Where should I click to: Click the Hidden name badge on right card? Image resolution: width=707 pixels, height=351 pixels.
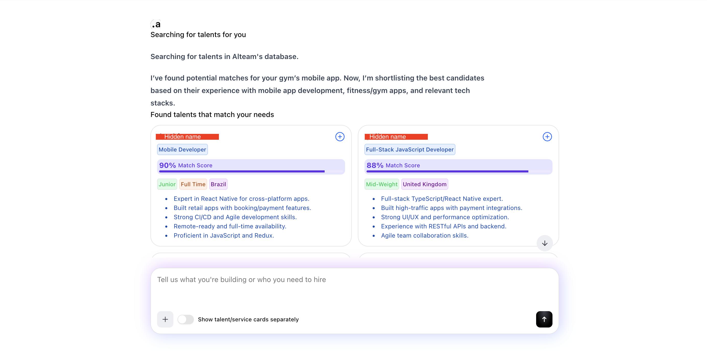[x=396, y=136]
